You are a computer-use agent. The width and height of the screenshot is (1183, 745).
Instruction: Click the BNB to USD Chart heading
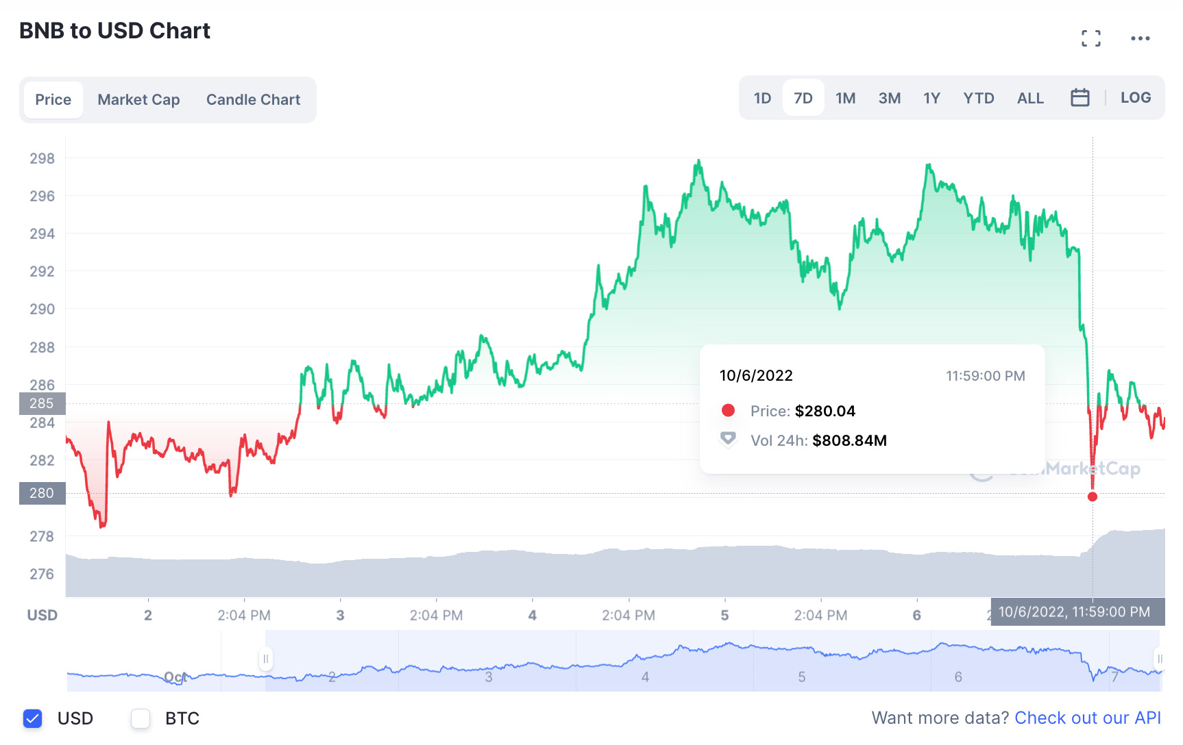(x=114, y=31)
